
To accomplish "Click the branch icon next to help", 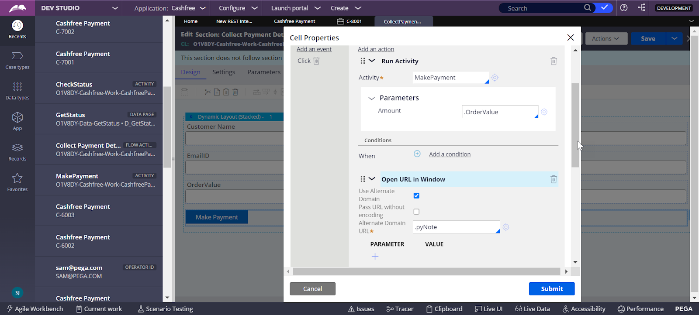I will pos(641,8).
